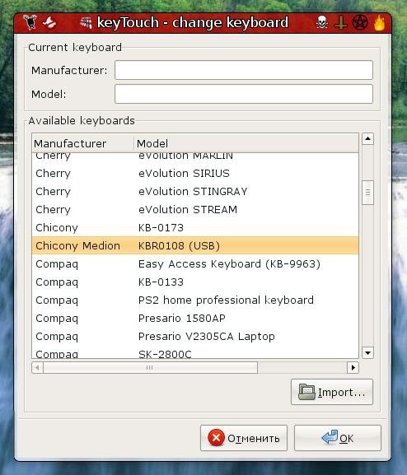
Task: Confirm with the OK button
Action: pyautogui.click(x=338, y=438)
